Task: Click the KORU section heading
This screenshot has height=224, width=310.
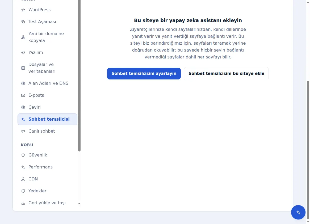Action: click(27, 145)
